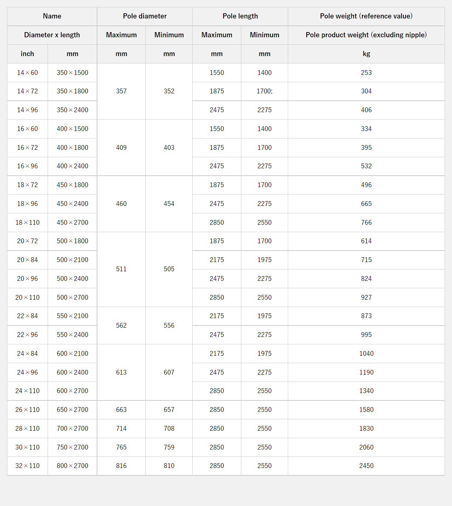Select the 253 kg weight cell
This screenshot has width=452, height=506.
click(366, 73)
